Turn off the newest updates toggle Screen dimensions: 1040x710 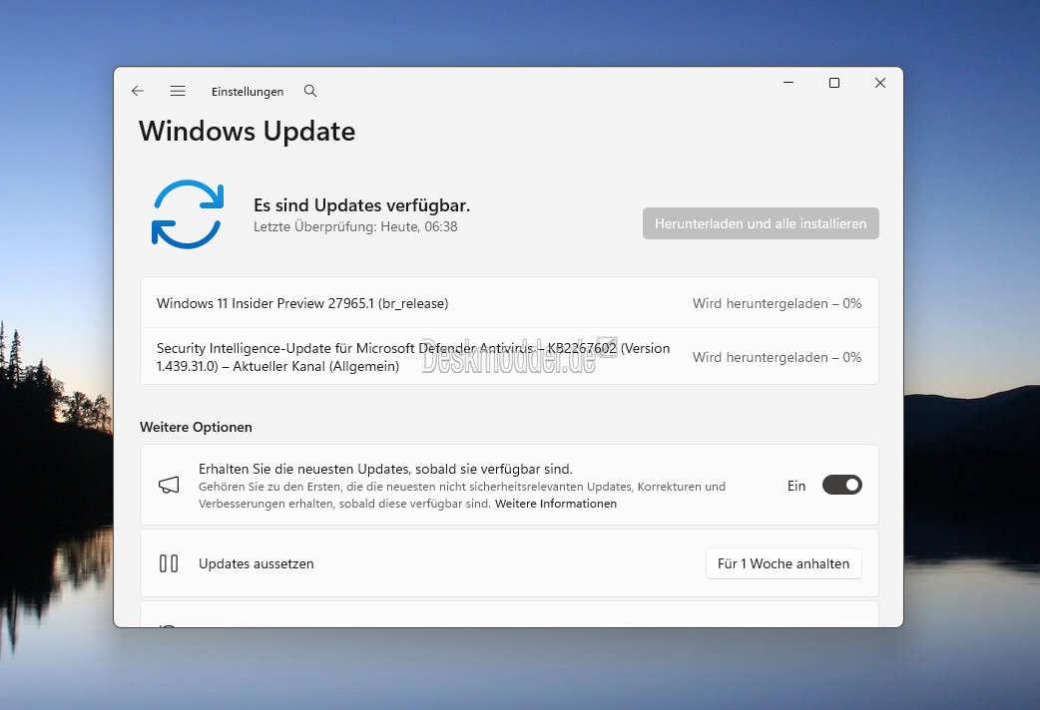841,486
